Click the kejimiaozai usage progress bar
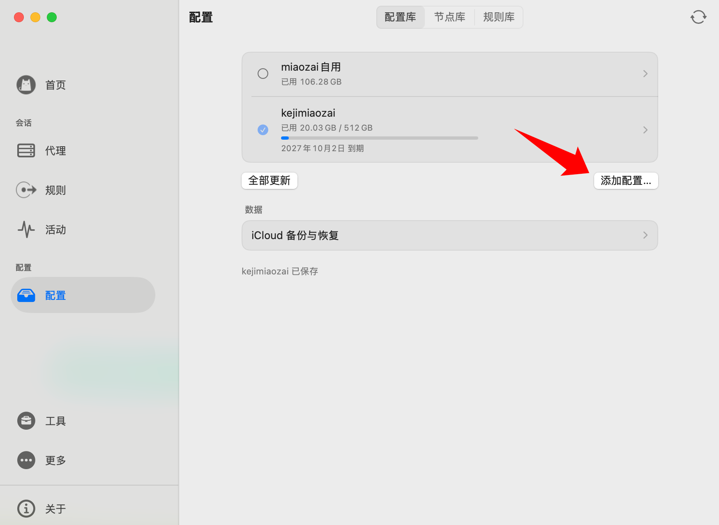 [380, 138]
